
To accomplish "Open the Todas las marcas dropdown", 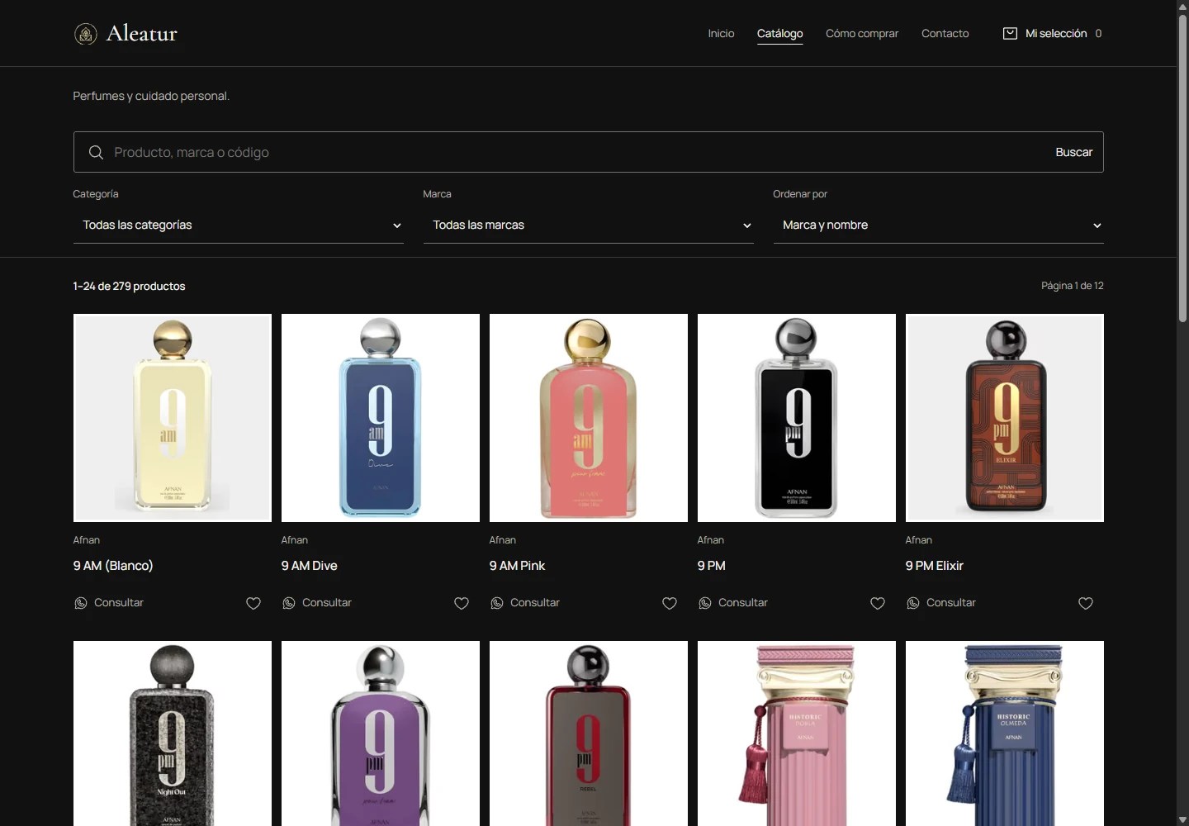I will coord(589,225).
